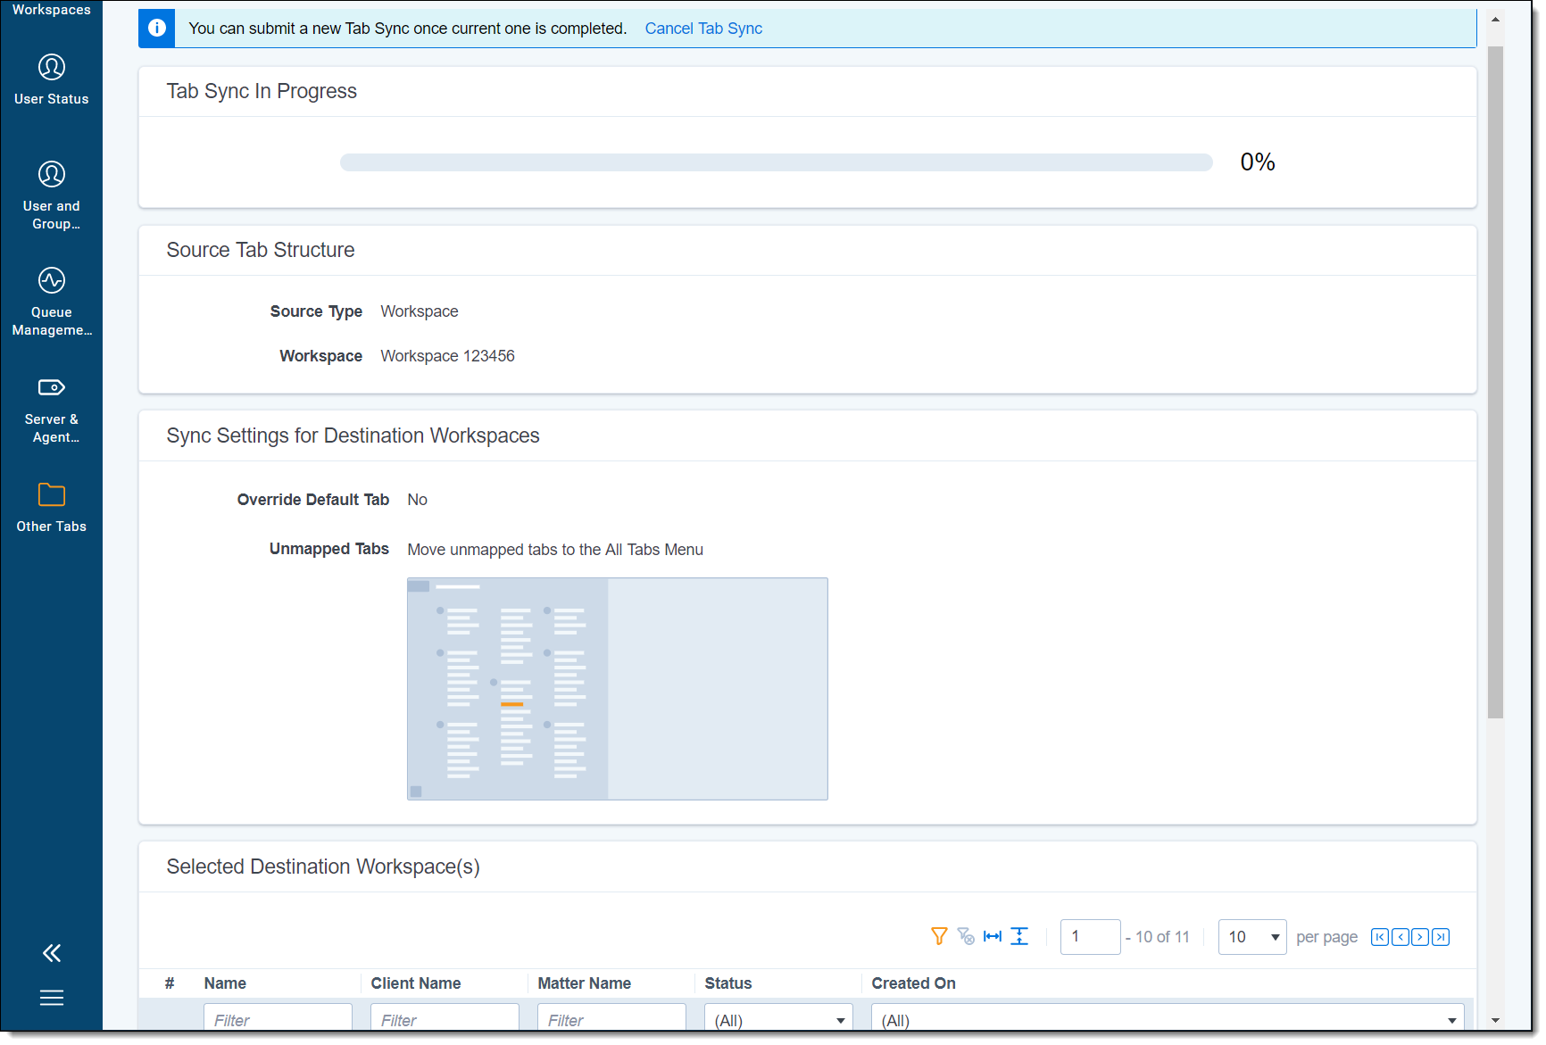The width and height of the screenshot is (1546, 1045).
Task: Jump to the last page of workspaces
Action: pyautogui.click(x=1440, y=937)
